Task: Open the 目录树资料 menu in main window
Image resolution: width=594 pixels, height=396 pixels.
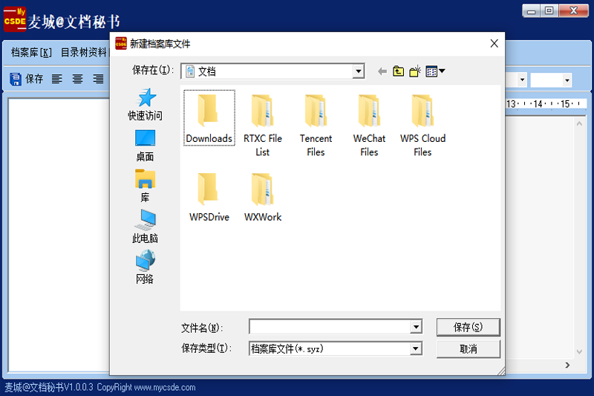Action: [x=84, y=52]
